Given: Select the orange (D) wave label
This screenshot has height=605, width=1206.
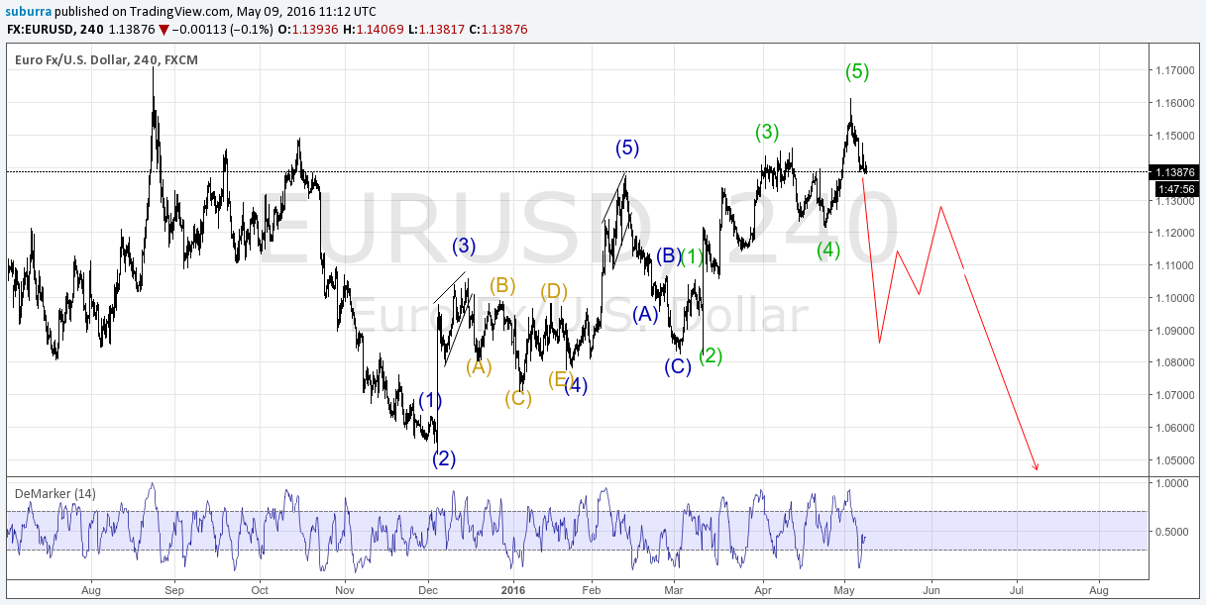Looking at the screenshot, I should [x=554, y=292].
